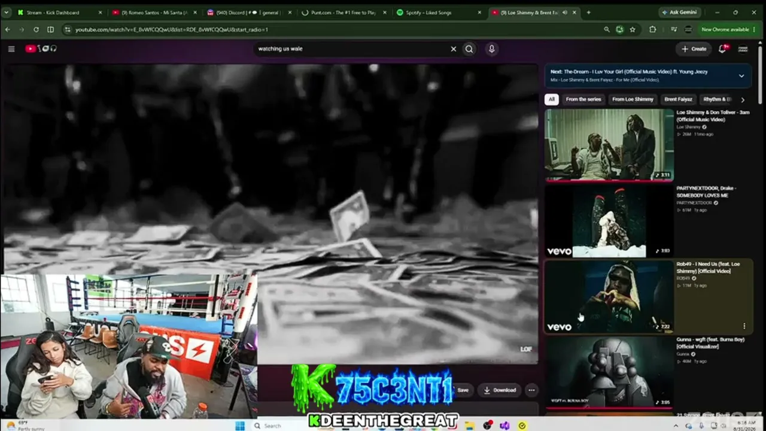
Task: Open a new Chrome tab
Action: click(588, 12)
